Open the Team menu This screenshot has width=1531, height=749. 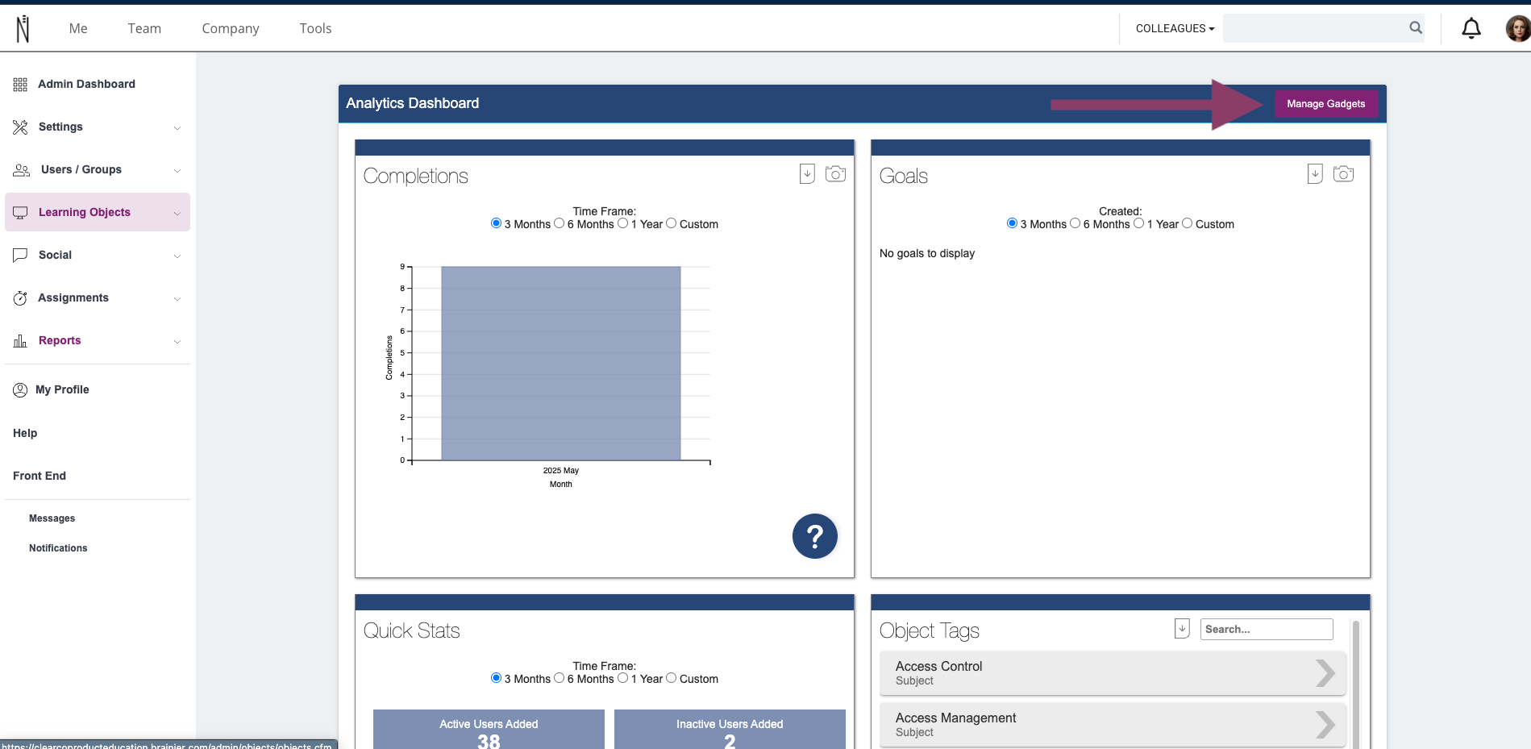tap(144, 28)
